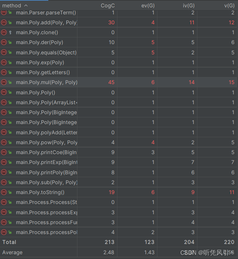Sort by the ev(G) column header
The height and width of the screenshot is (259, 238).
(x=148, y=6)
